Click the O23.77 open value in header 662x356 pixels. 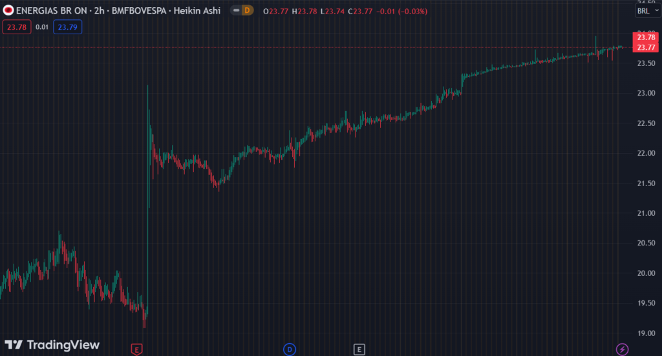tap(275, 12)
